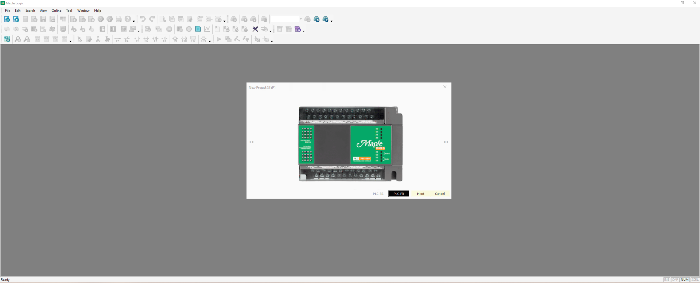Click the NUM indicator in status bar

685,280
